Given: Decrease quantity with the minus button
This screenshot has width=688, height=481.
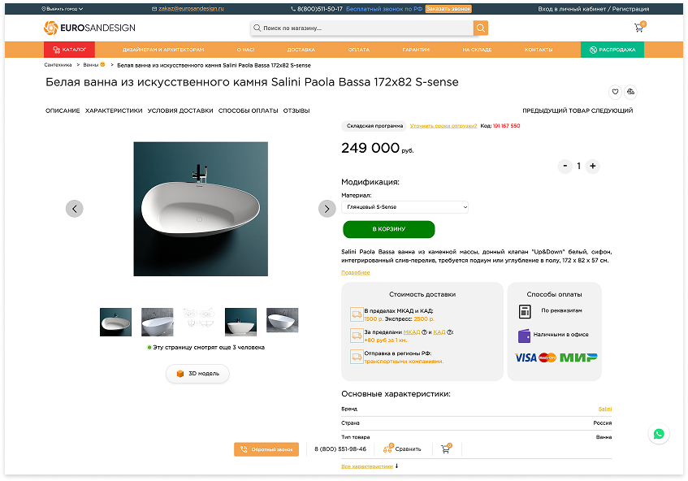Looking at the screenshot, I should coord(565,166).
